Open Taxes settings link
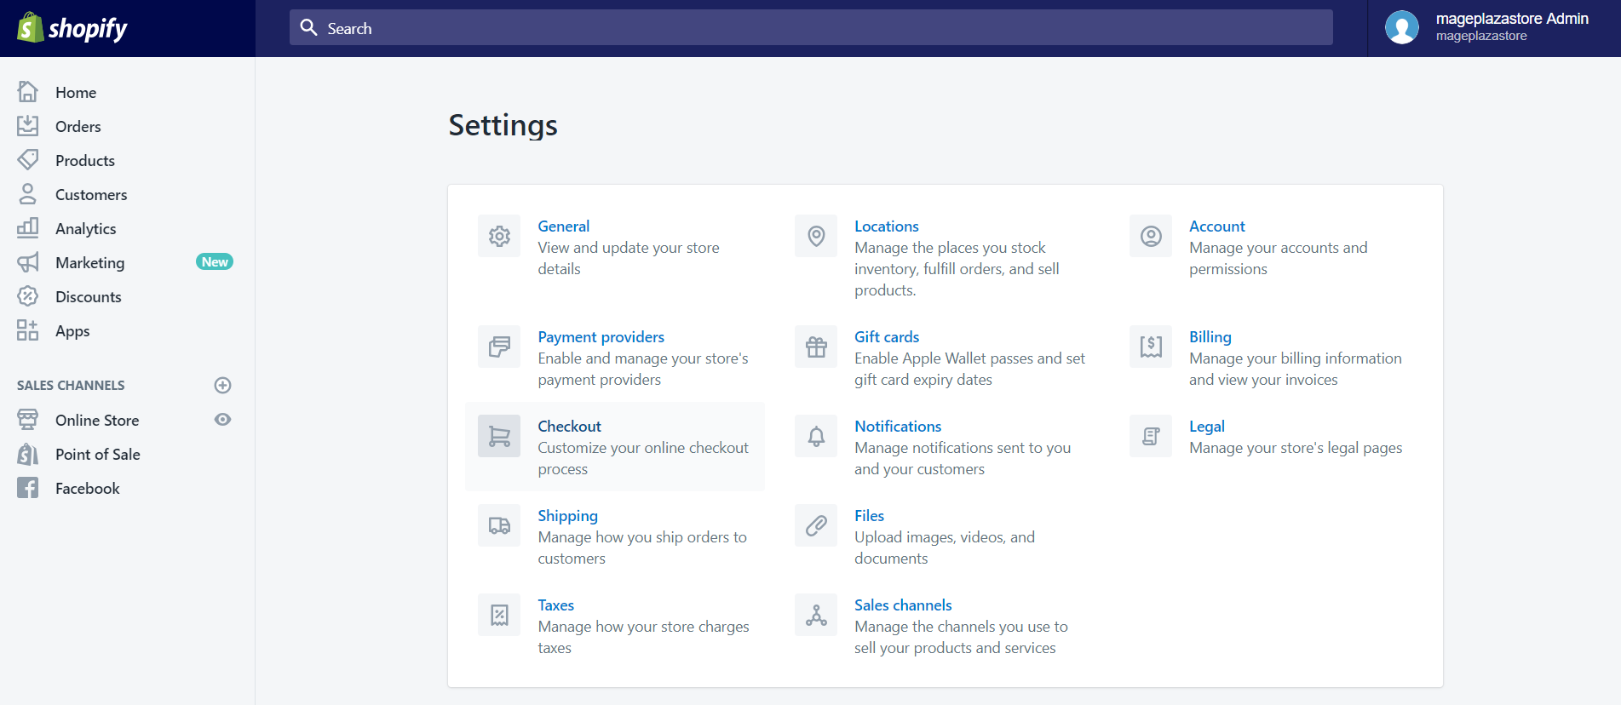 pyautogui.click(x=555, y=605)
